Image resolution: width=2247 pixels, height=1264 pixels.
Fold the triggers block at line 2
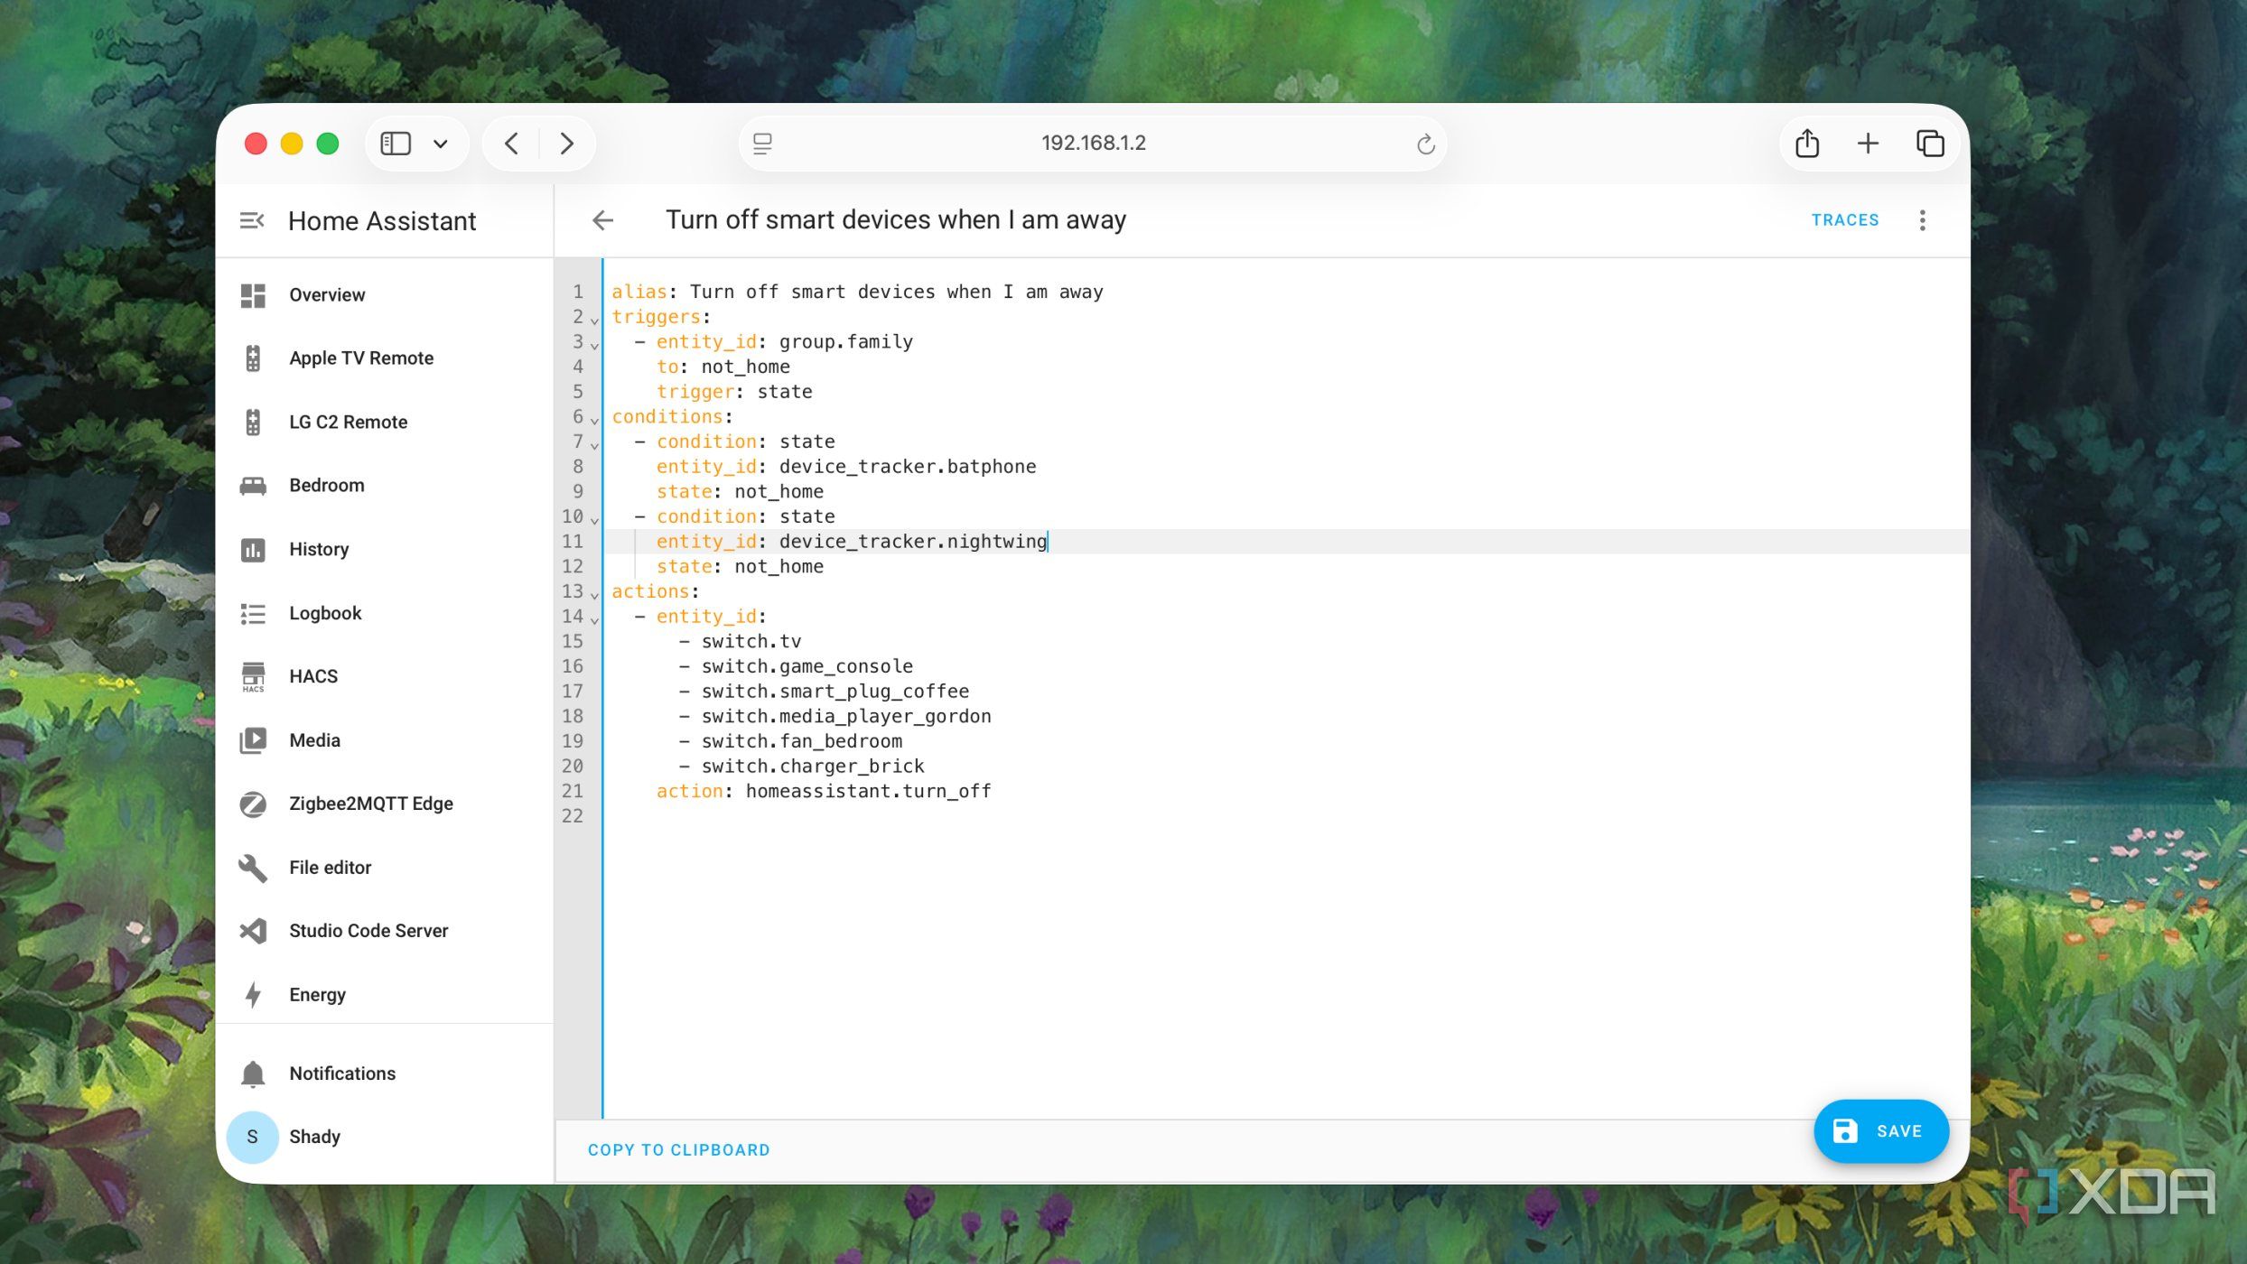(594, 320)
